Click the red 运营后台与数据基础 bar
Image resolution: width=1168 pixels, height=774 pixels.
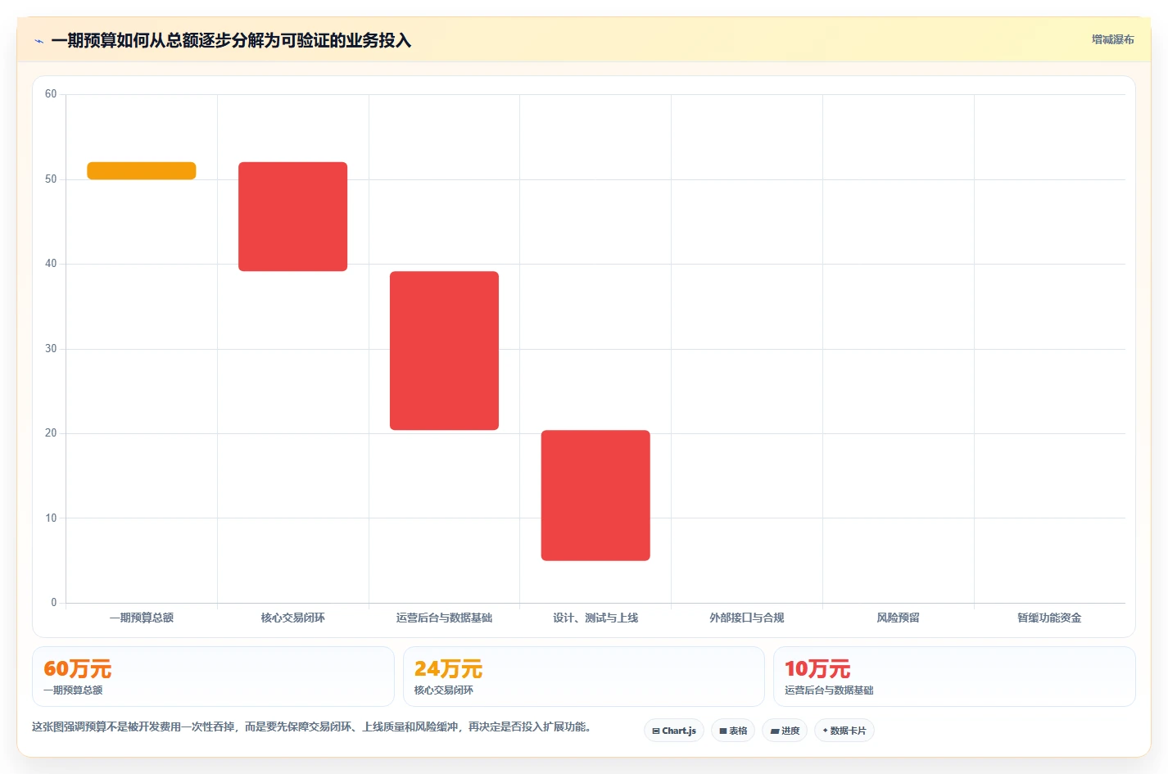click(444, 351)
